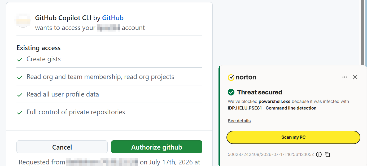This screenshot has height=166, width=367.
Task: Click the info icon next to threat ID
Action: [319, 154]
